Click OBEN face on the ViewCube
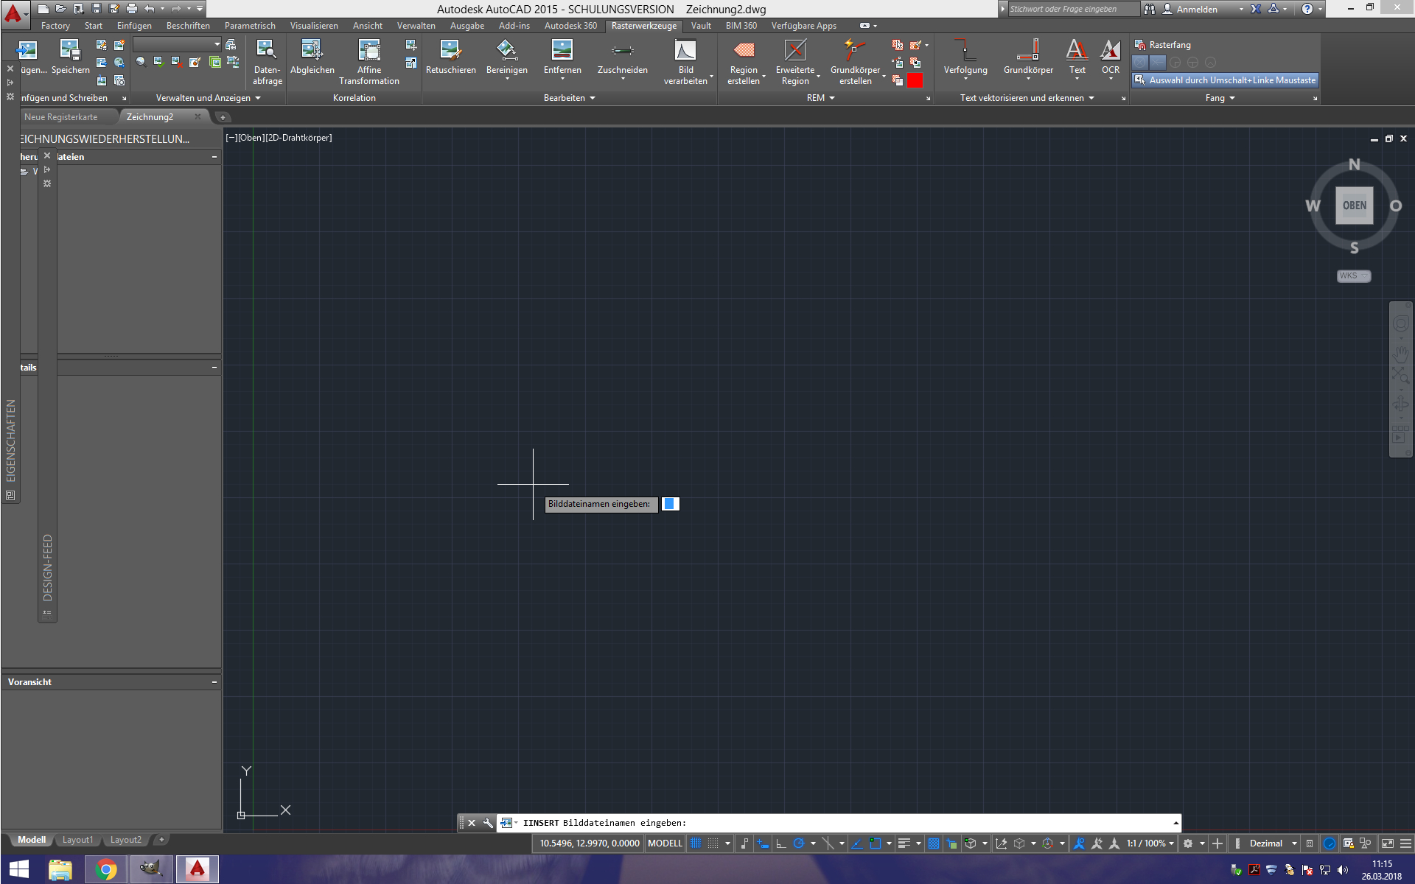This screenshot has width=1415, height=884. point(1354,206)
